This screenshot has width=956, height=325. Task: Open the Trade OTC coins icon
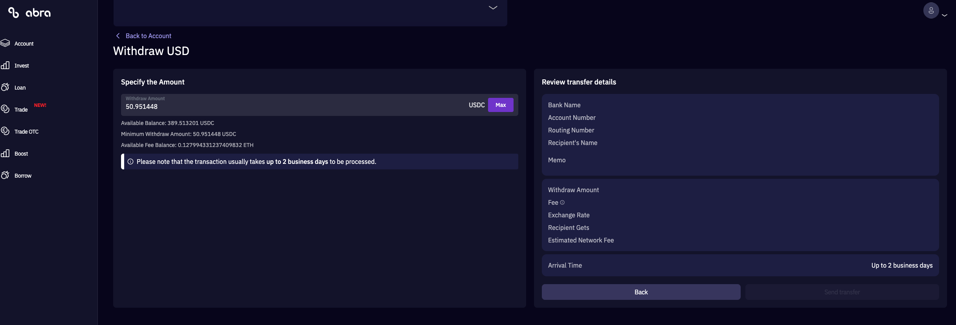[x=5, y=131]
